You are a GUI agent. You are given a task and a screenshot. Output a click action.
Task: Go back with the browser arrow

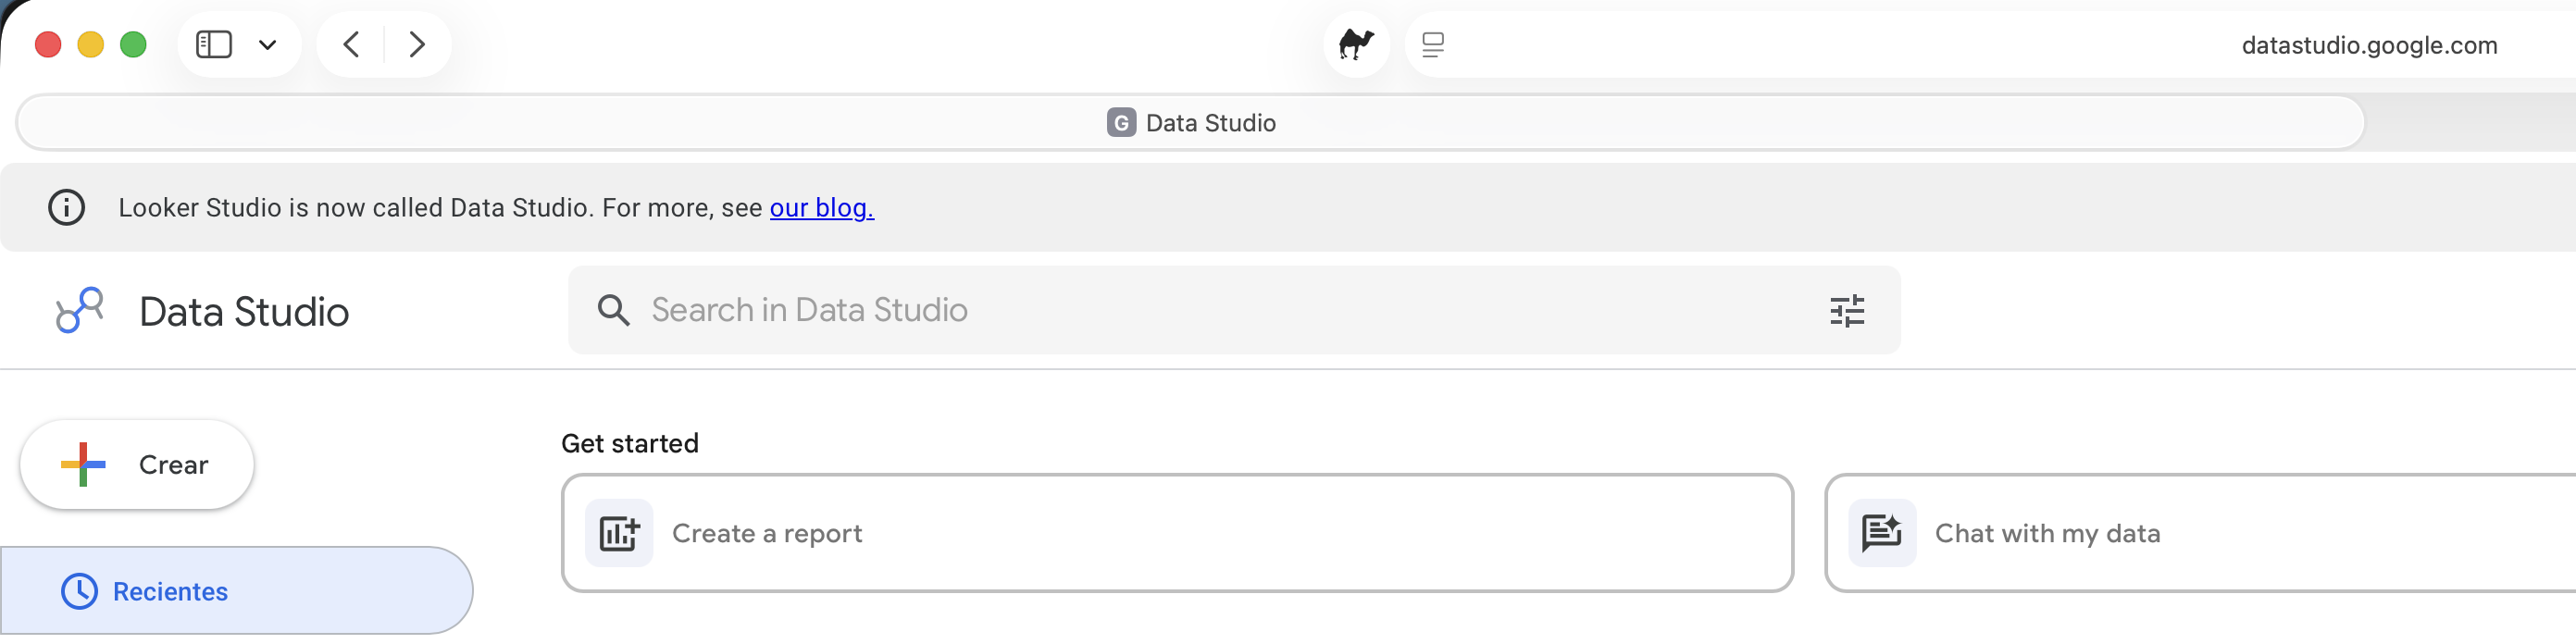tap(351, 45)
